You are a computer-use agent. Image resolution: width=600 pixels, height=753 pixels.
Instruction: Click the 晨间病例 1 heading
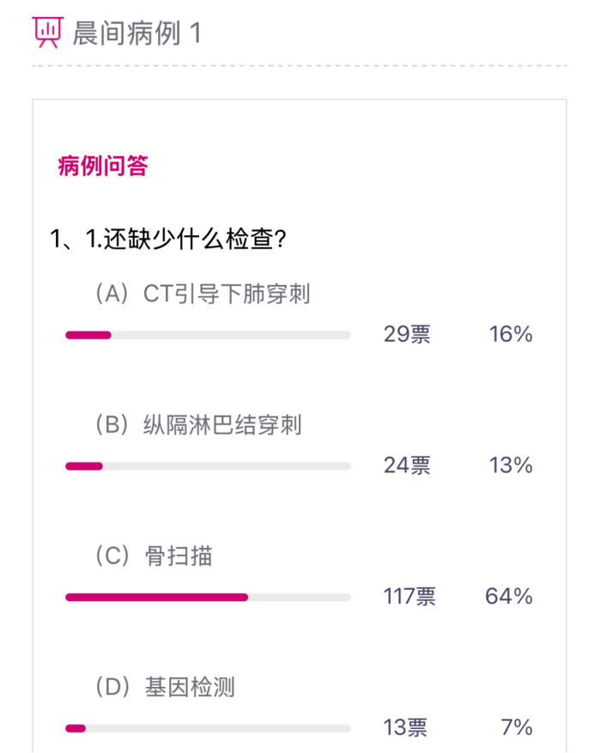[x=137, y=33]
